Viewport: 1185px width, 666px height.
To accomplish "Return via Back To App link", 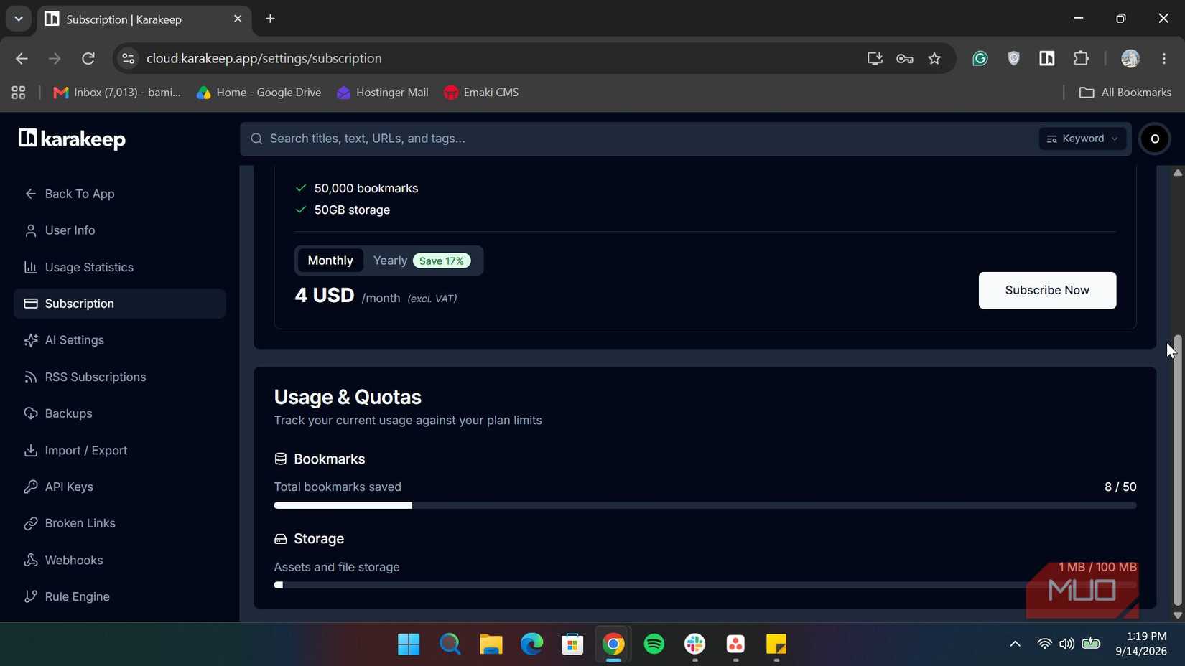I will [x=120, y=194].
